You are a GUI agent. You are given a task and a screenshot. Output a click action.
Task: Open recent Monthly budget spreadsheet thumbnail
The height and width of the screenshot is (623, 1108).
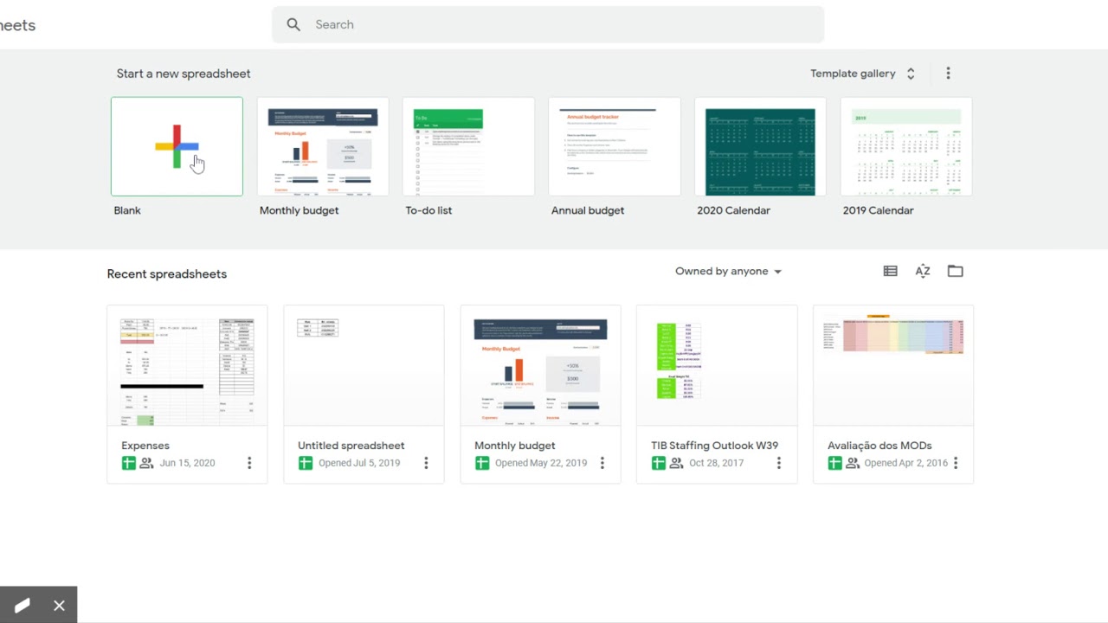pyautogui.click(x=540, y=366)
